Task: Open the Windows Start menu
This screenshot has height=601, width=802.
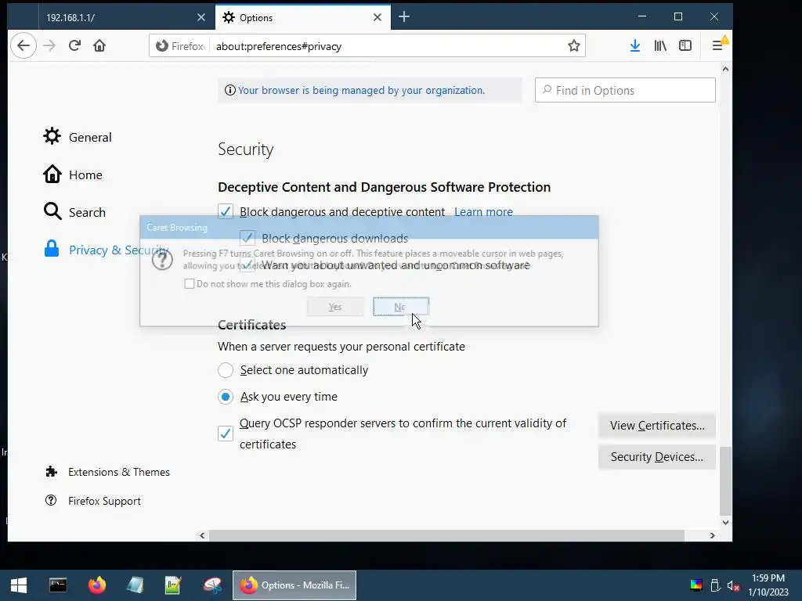Action: click(19, 585)
